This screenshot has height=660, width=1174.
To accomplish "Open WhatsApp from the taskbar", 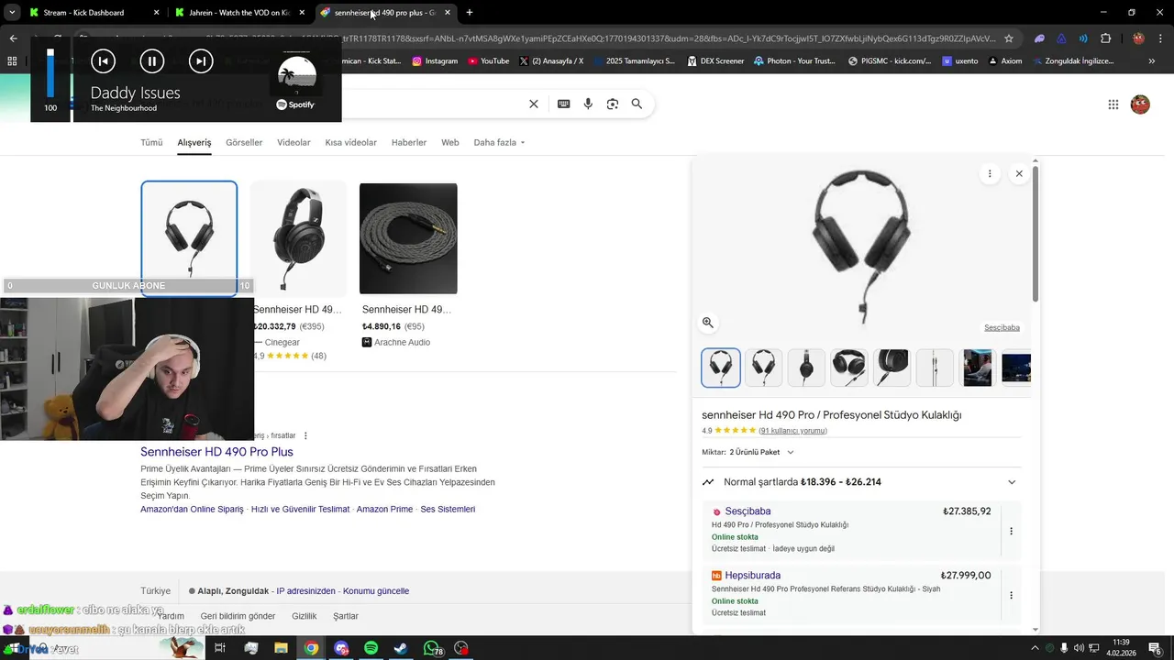I will coord(431,648).
